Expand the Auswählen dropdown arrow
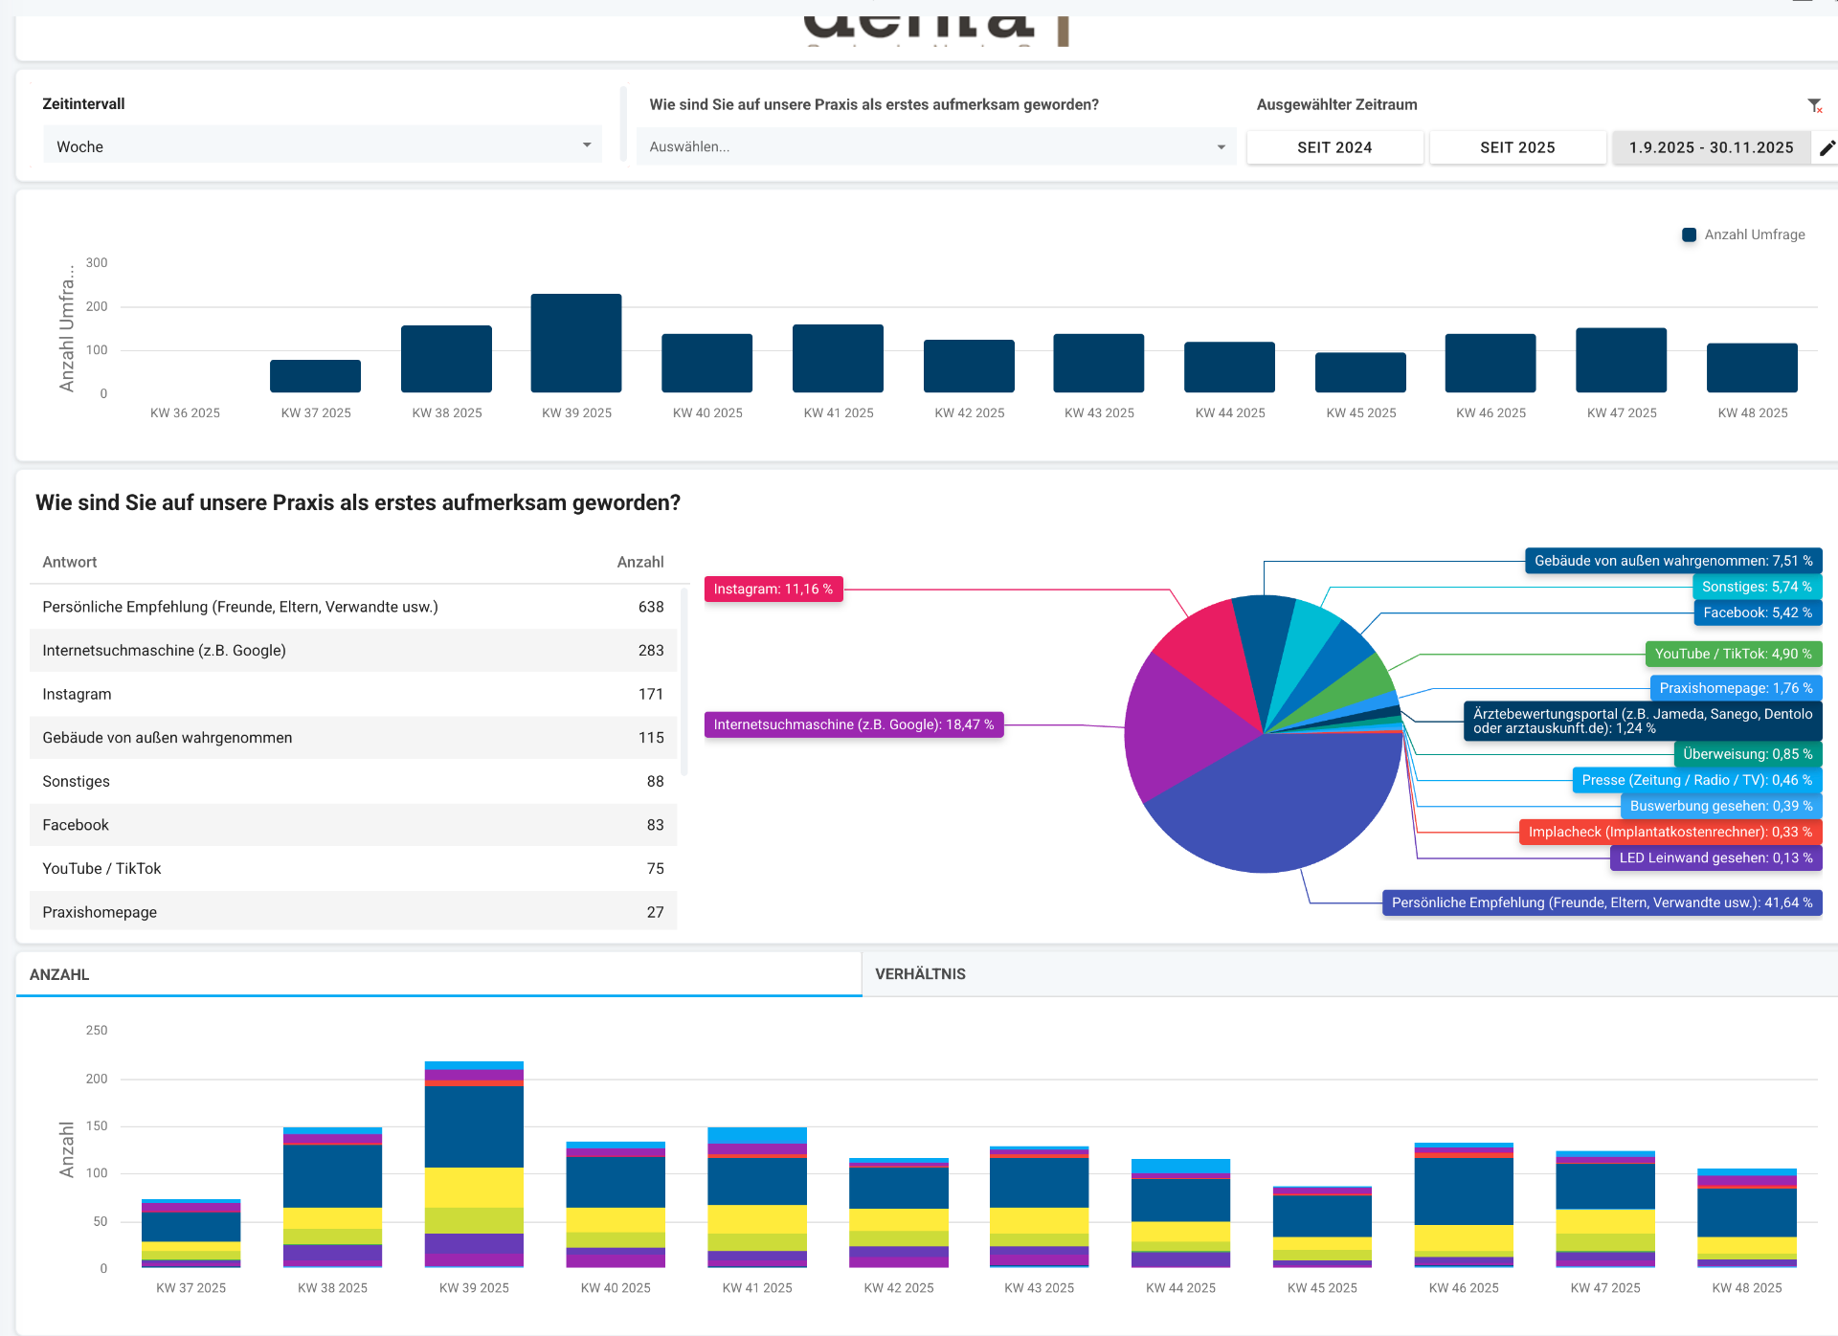The image size is (1838, 1336). (x=1221, y=147)
